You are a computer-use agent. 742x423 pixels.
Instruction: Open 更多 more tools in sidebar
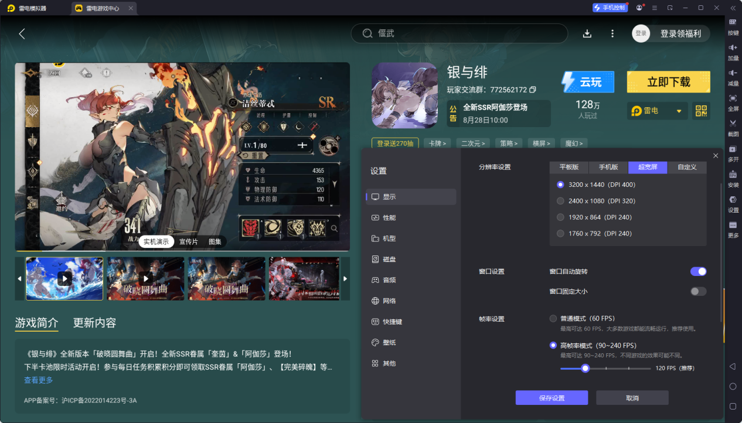[733, 228]
